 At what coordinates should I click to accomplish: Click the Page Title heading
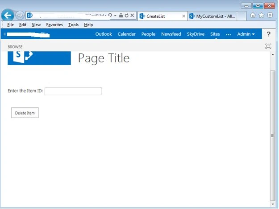tap(104, 58)
